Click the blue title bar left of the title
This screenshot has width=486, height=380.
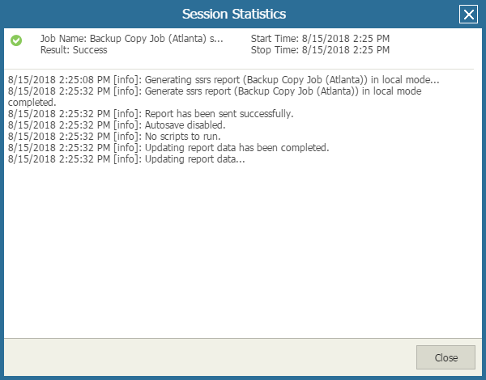coord(81,14)
